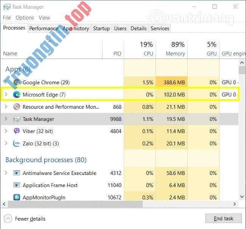Click the Fewer details circle arrow icon
This screenshot has height=229, width=246.
[8, 218]
